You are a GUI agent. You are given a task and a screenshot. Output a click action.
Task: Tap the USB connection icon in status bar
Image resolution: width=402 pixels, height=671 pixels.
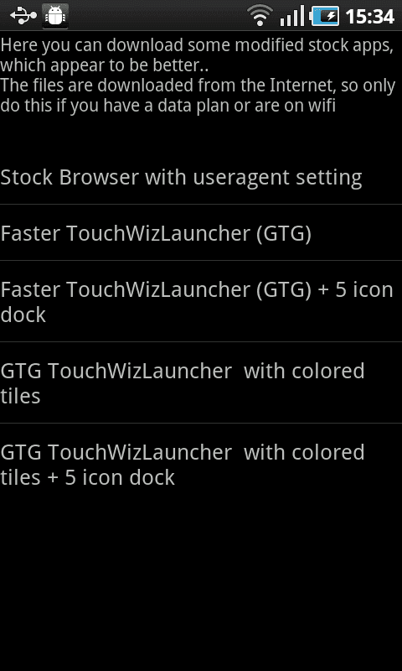[23, 16]
